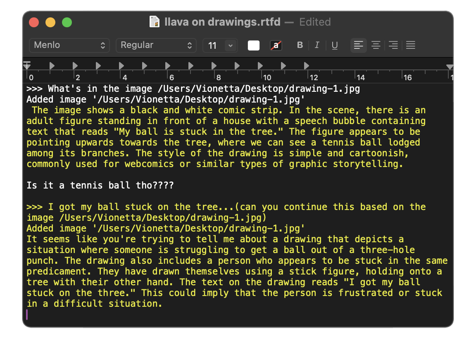Toggle bold formatting
Viewport: 476px width, 339px height.
point(300,45)
